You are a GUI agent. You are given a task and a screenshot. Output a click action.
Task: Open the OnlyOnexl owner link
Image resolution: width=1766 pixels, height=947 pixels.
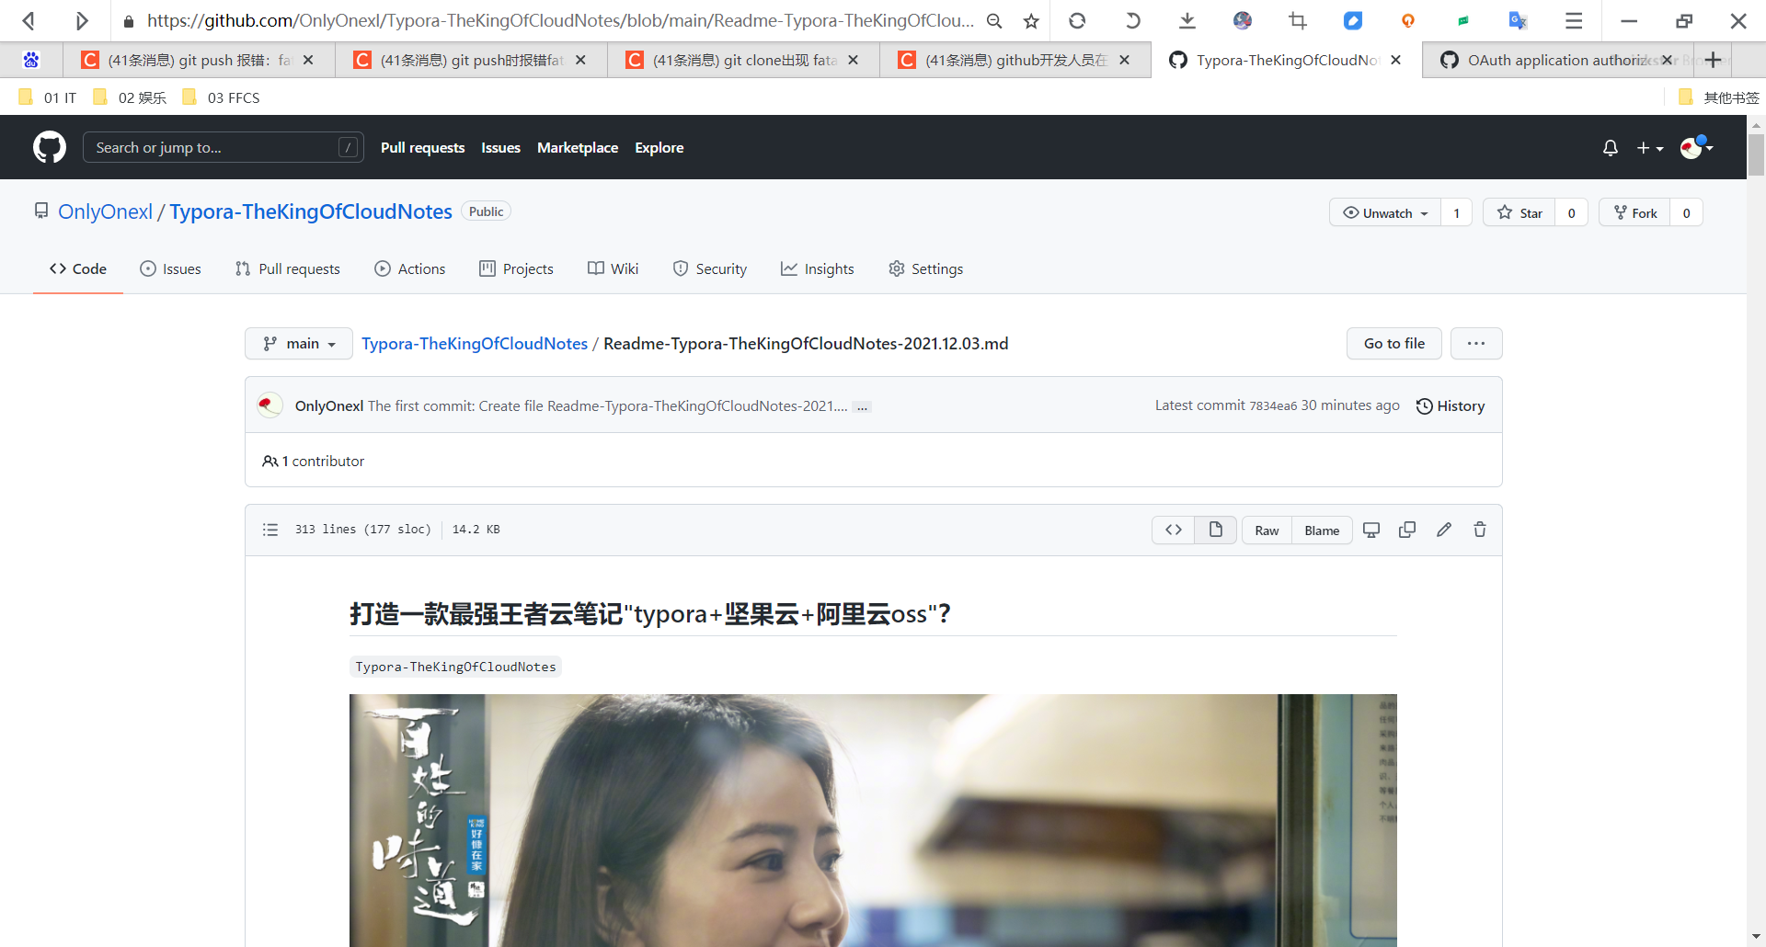tap(105, 211)
